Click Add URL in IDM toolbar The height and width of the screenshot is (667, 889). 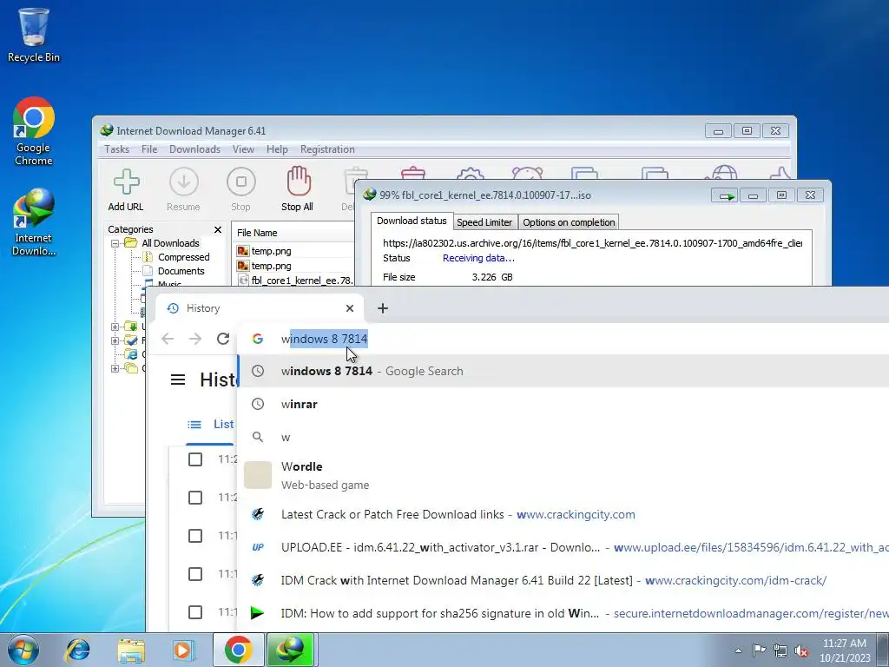point(126,190)
